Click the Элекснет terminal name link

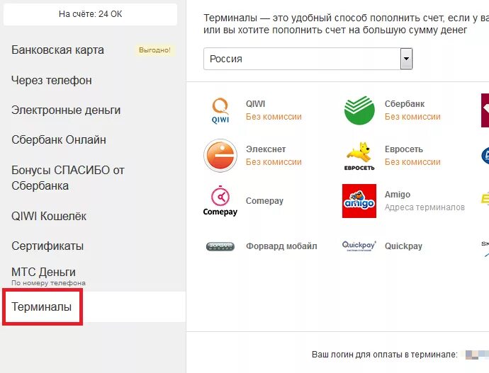(266, 149)
